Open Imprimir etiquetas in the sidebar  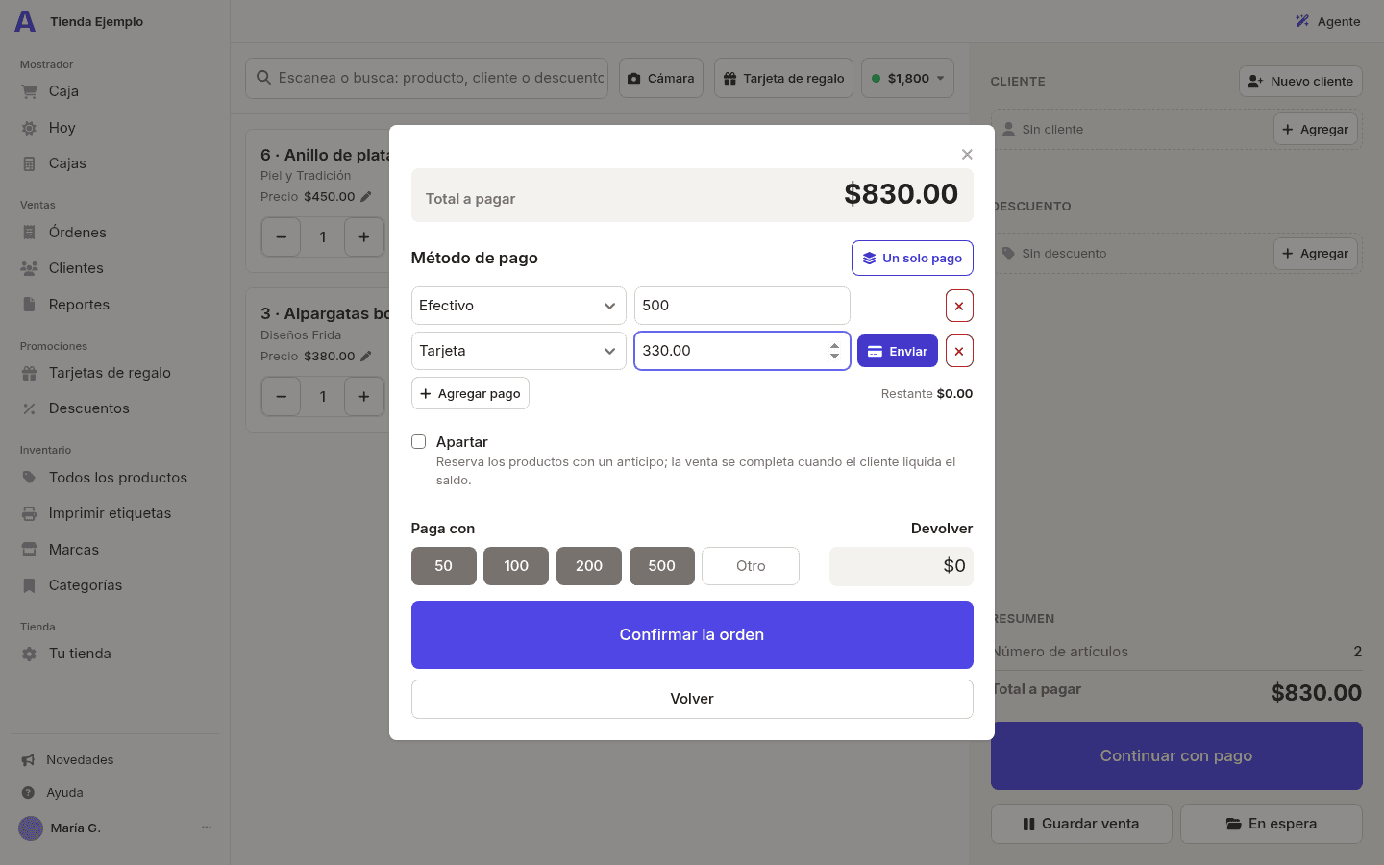pos(115,513)
